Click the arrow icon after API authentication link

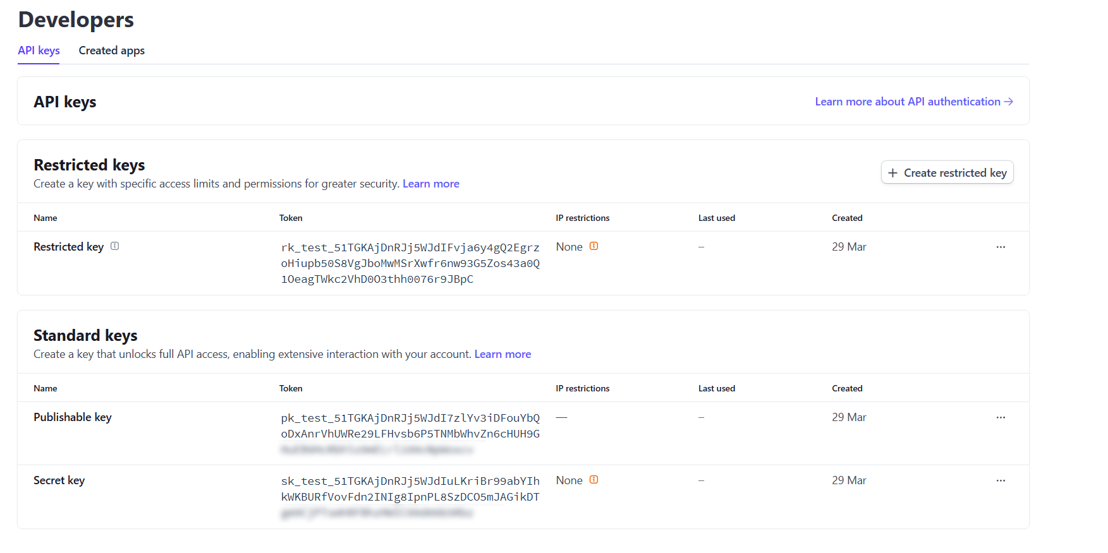(1009, 102)
